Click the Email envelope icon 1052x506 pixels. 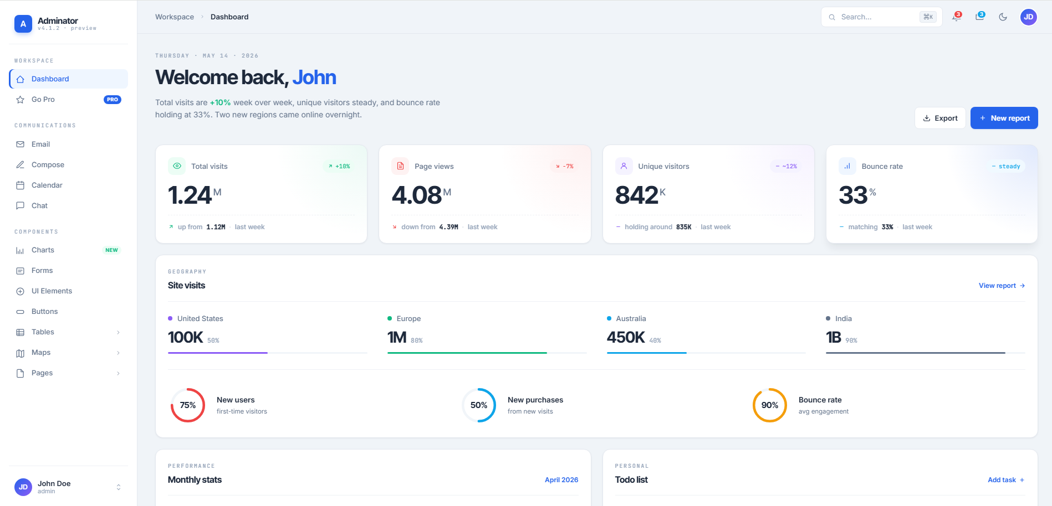coord(21,144)
